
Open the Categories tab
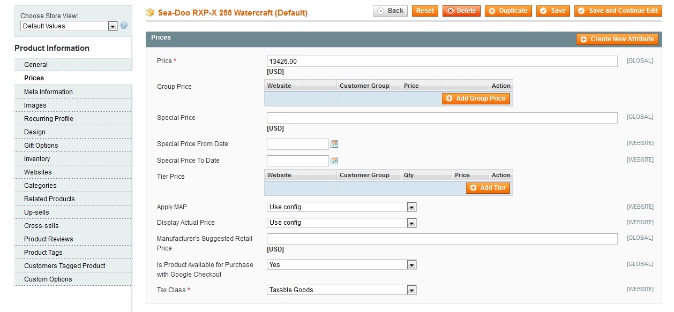click(73, 186)
